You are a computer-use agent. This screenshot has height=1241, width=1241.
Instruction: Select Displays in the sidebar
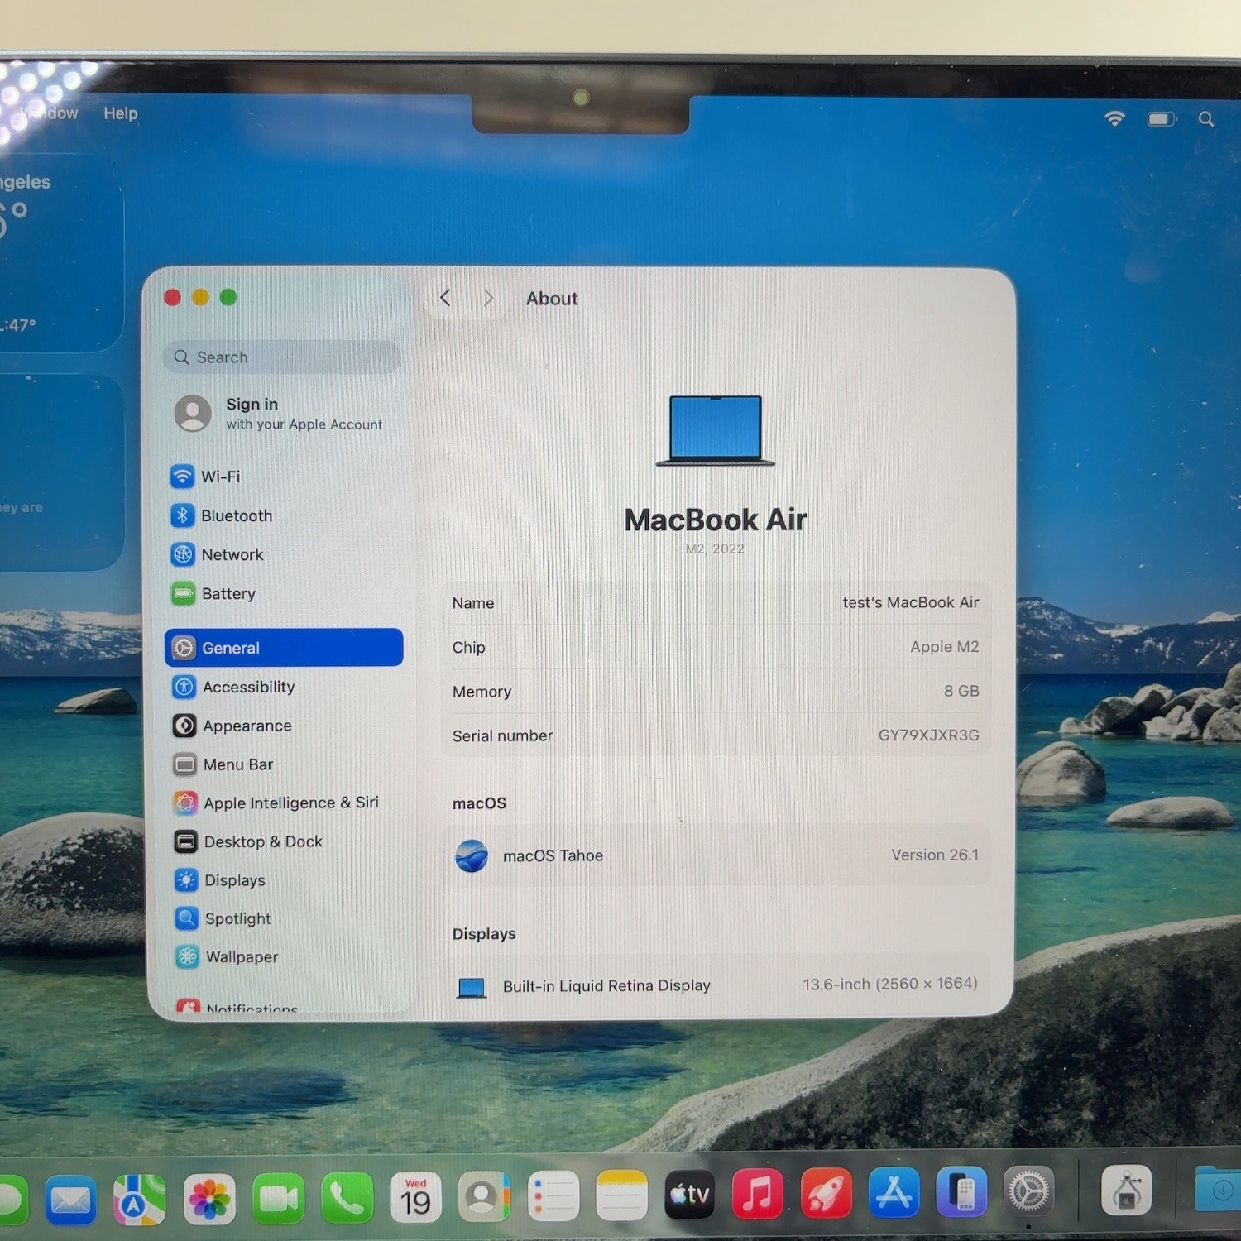coord(234,880)
